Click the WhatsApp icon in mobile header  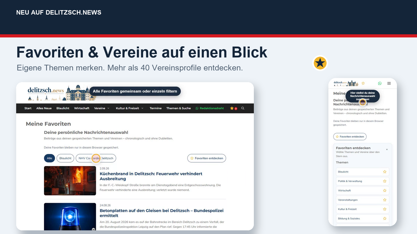[380, 83]
